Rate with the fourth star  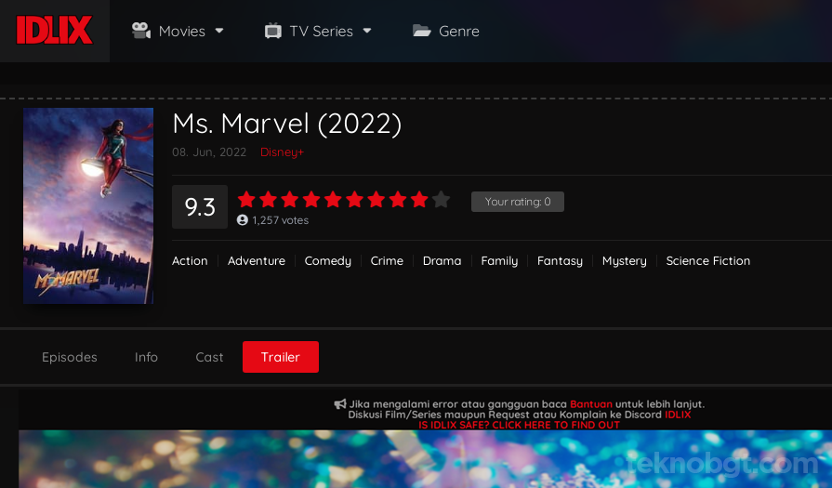point(311,200)
